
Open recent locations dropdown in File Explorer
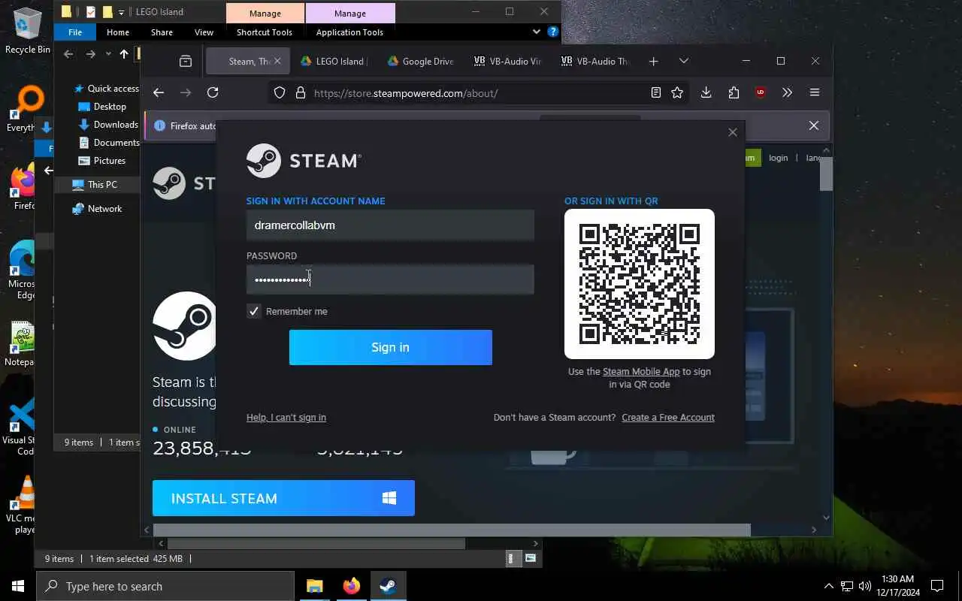108,54
